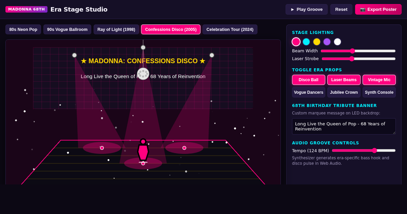407x214 pixels.
Task: Click the performer figure on stage
Action: [143, 150]
